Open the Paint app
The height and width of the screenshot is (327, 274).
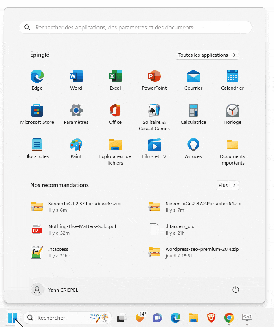pos(76,148)
